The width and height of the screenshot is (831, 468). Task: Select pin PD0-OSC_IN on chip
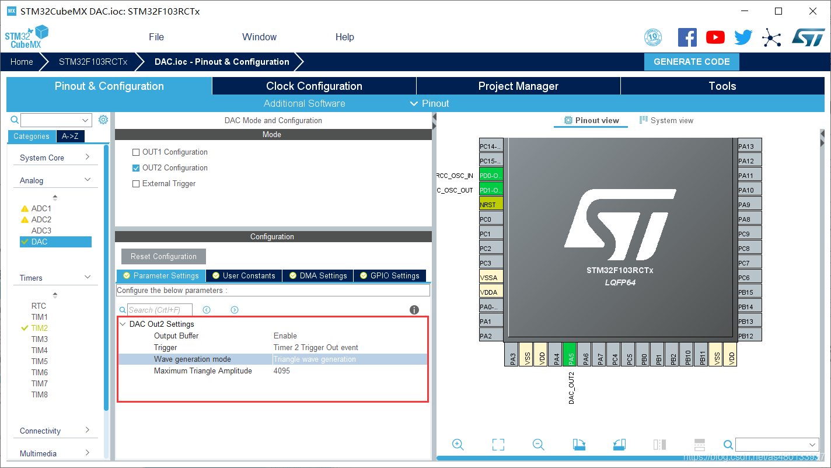(x=491, y=175)
